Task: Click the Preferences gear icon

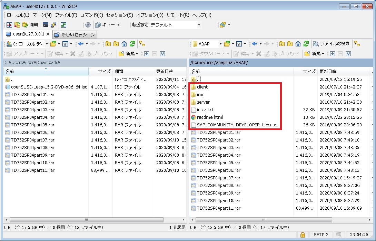Action: (x=88, y=25)
